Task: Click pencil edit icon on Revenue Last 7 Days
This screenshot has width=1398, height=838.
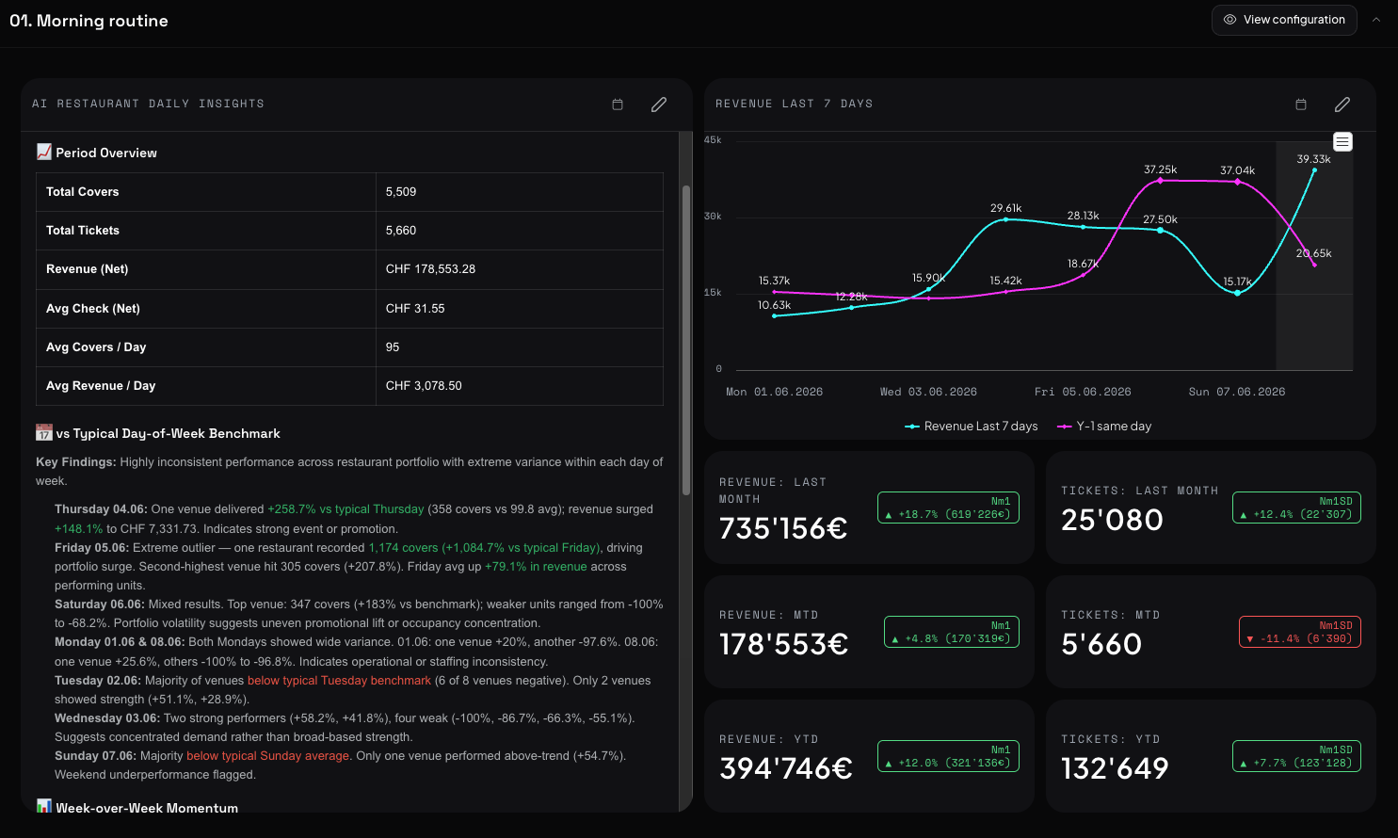Action: point(1342,105)
